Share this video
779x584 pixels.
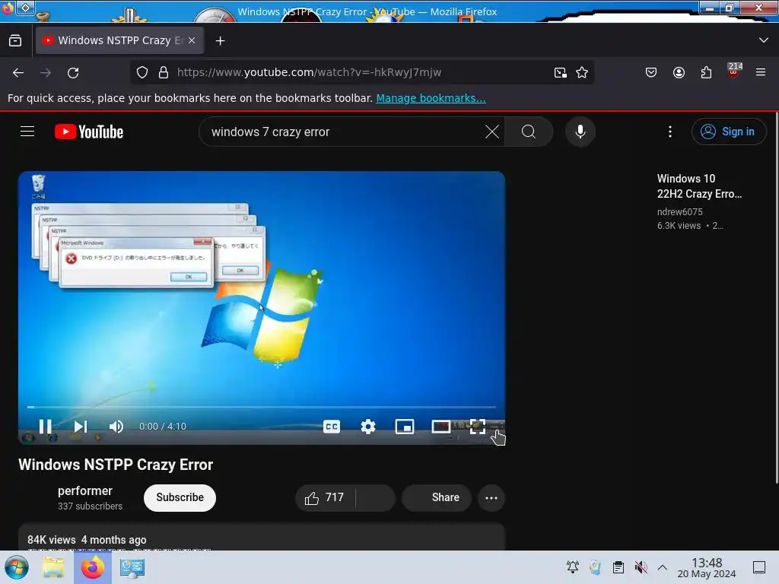coord(437,497)
